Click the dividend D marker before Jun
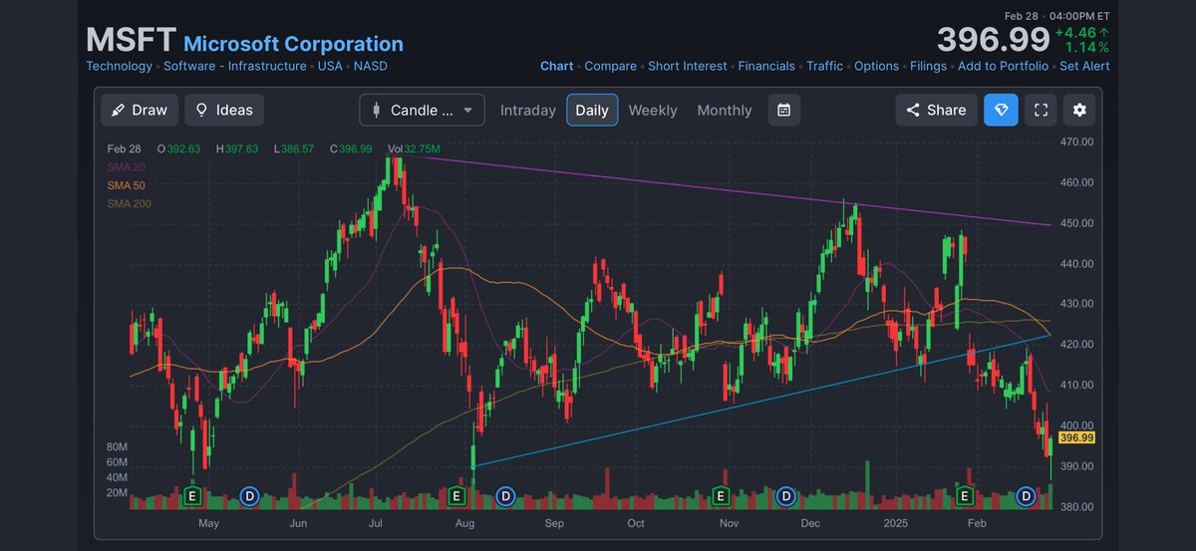The width and height of the screenshot is (1196, 551). tap(250, 495)
